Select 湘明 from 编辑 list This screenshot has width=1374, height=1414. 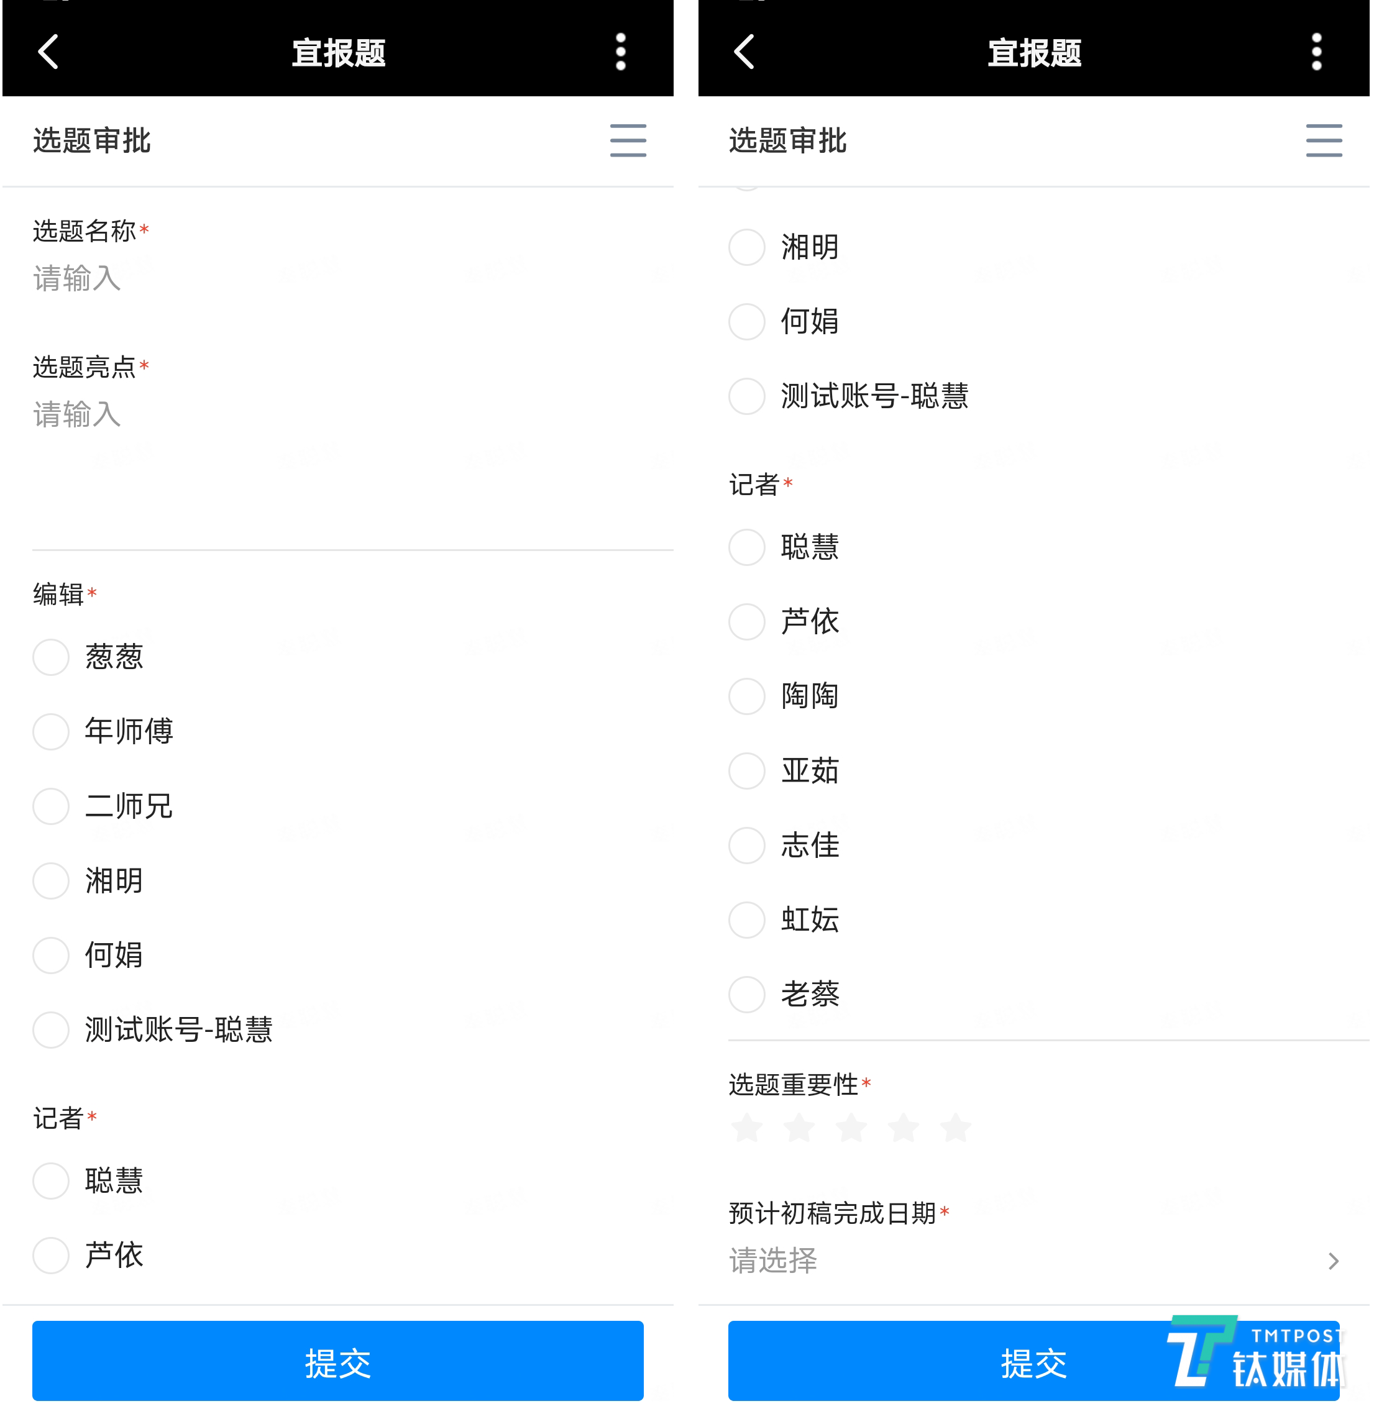[50, 882]
